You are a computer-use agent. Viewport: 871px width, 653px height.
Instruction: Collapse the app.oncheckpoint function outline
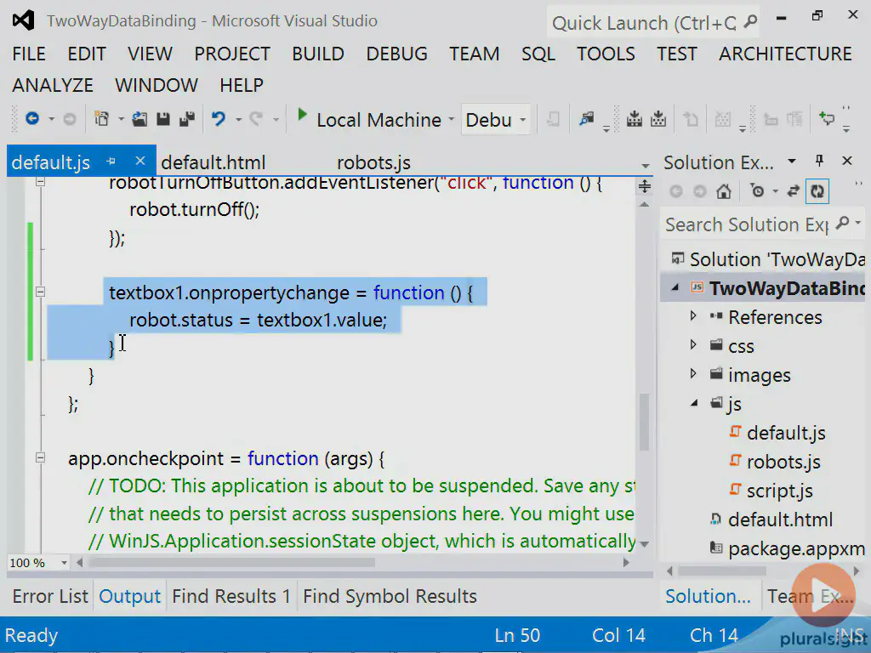click(x=40, y=457)
